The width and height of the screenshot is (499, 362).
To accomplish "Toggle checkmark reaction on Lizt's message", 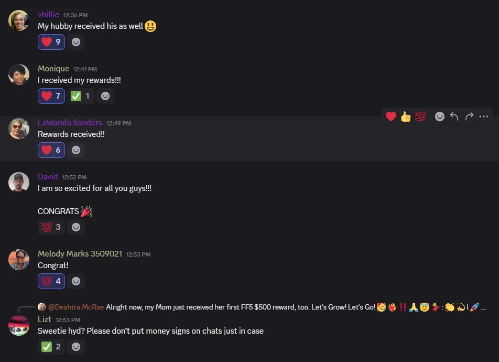I will (51, 347).
